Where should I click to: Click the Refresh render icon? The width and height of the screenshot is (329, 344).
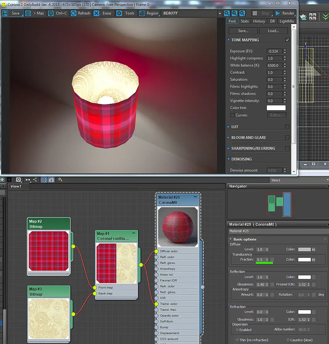point(74,13)
